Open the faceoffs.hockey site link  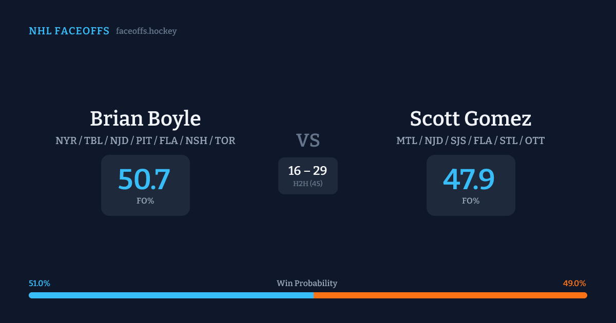coord(146,31)
